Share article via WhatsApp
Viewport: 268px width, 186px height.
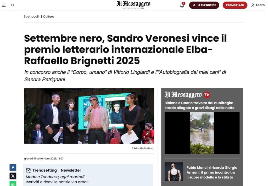13,184
